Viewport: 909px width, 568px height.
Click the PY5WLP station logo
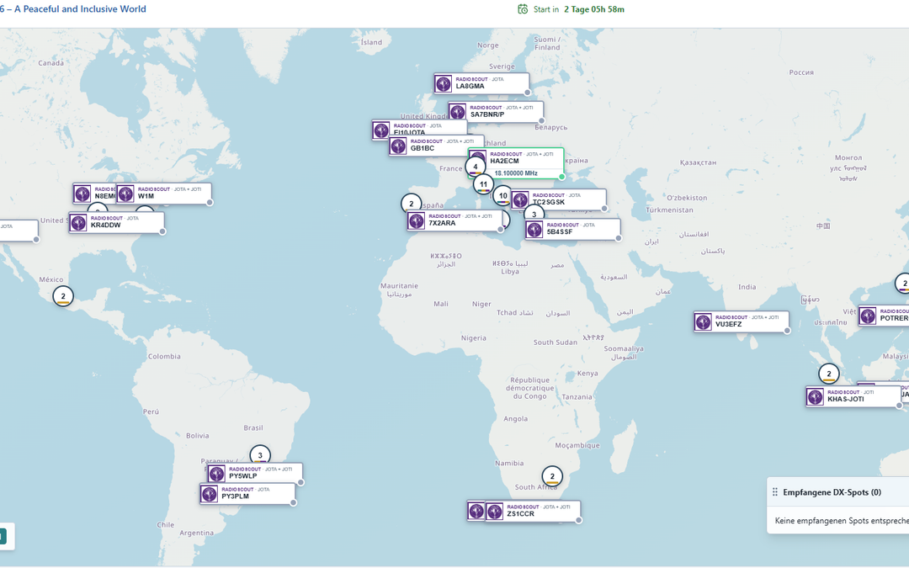pos(216,474)
